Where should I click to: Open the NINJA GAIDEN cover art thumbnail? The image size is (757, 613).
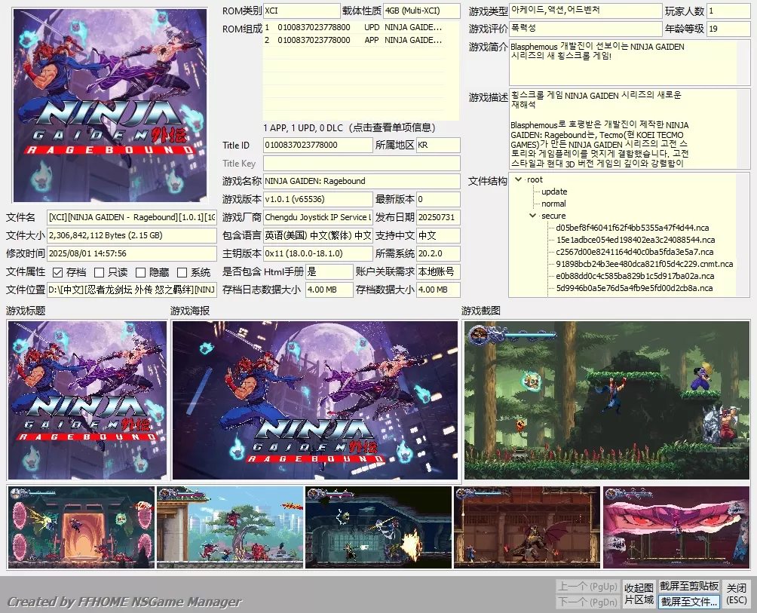tap(109, 104)
